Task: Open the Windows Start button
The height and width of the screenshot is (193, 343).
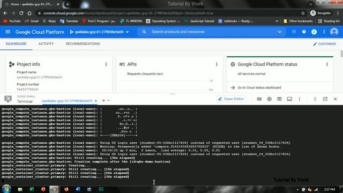Action: tap(6, 189)
